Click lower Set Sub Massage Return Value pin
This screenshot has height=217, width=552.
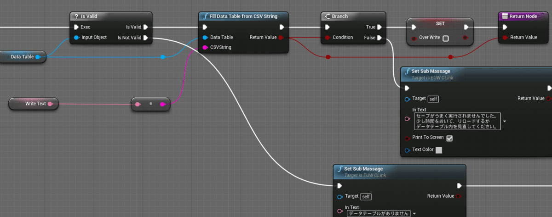point(459,196)
